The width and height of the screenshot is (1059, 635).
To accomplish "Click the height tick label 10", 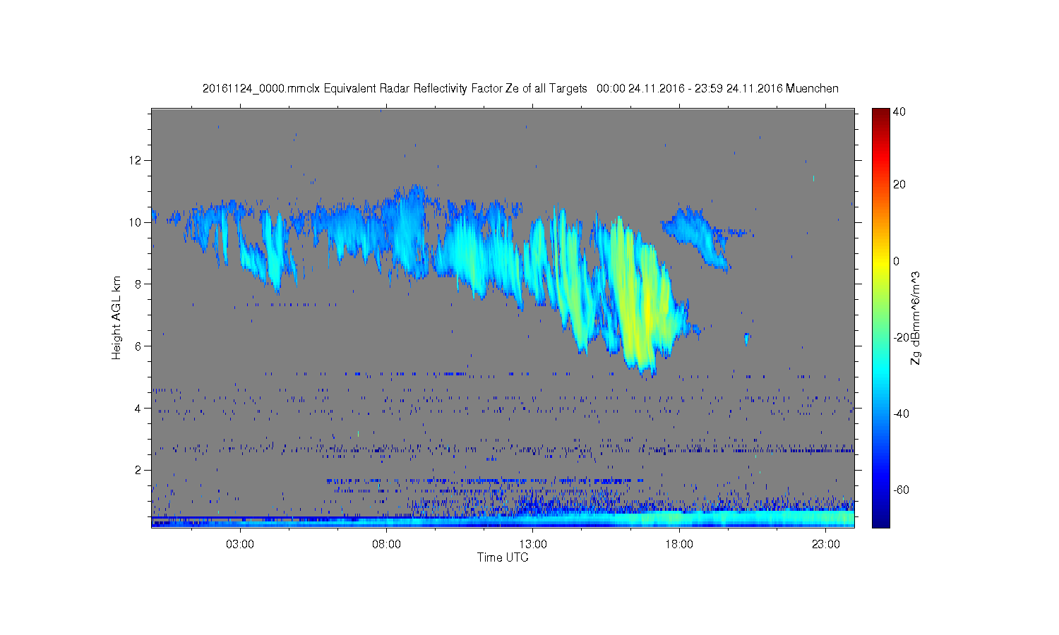I will click(136, 222).
